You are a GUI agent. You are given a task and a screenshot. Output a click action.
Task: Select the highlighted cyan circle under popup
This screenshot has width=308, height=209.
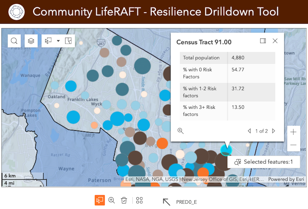(x=224, y=149)
